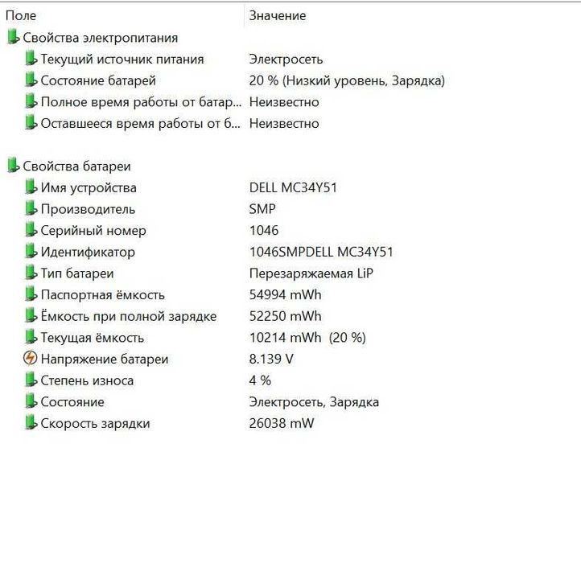Image resolution: width=581 pixels, height=563 pixels.
Task: Click icon next to Состояние батарей
Action: pyautogui.click(x=31, y=80)
